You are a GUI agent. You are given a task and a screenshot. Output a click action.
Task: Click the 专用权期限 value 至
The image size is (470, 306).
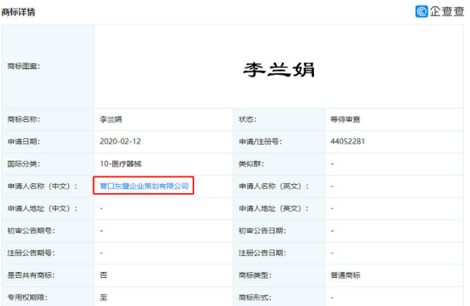click(x=103, y=298)
